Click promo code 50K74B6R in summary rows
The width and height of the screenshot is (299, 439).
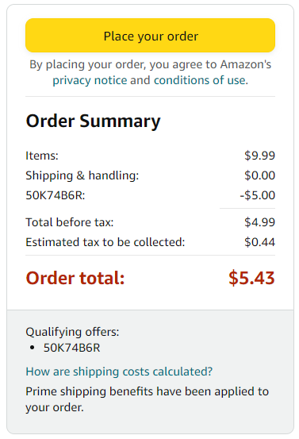[56, 195]
